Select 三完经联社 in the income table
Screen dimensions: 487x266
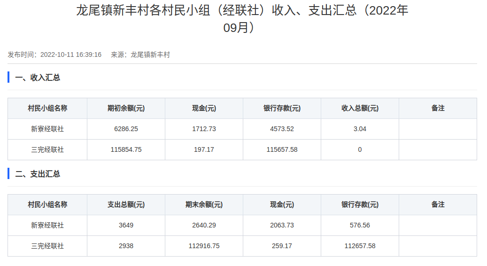(x=47, y=150)
